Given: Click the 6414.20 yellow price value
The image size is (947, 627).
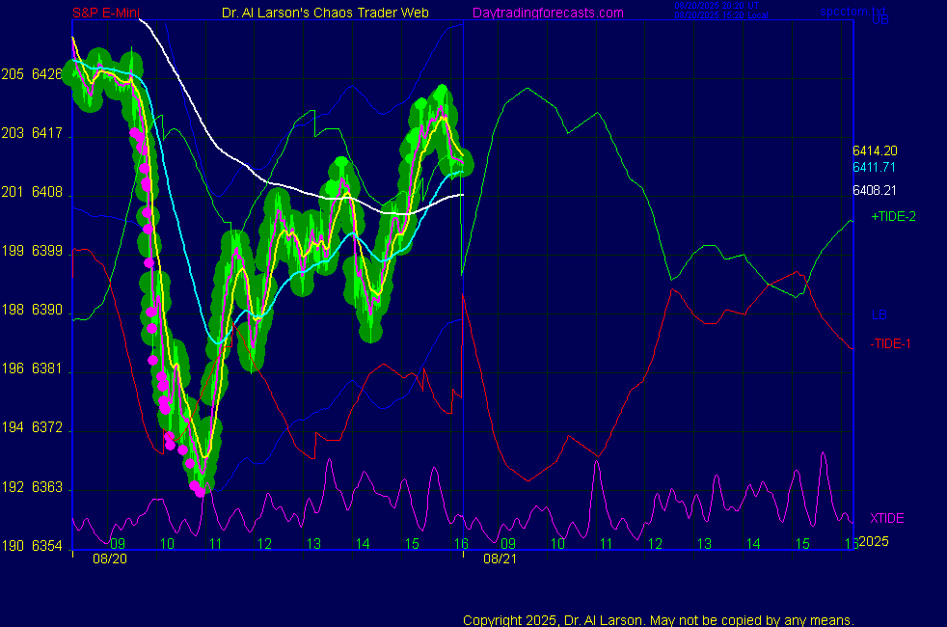Looking at the screenshot, I should point(875,150).
